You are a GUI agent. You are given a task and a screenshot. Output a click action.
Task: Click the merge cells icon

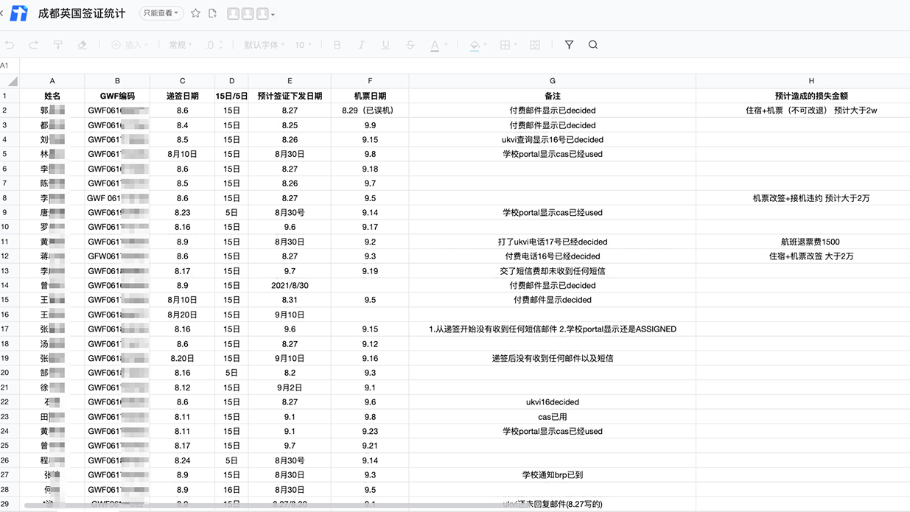coord(536,45)
